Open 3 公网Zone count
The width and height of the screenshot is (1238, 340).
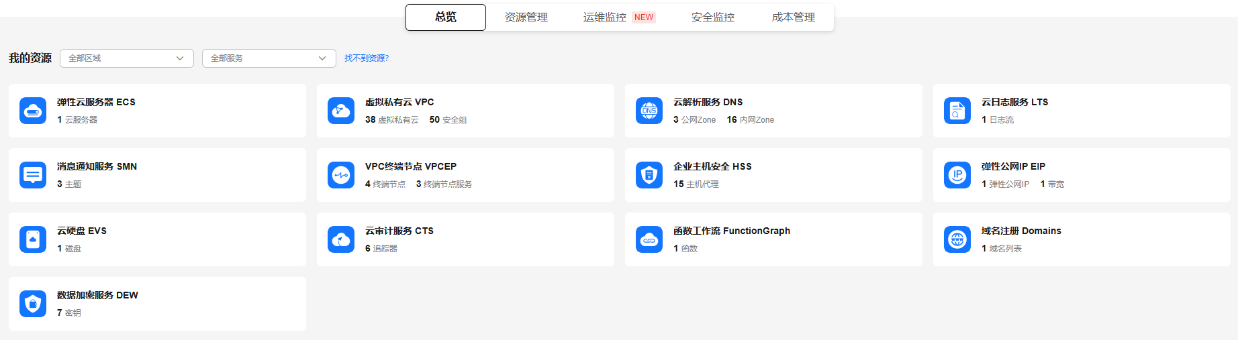695,120
